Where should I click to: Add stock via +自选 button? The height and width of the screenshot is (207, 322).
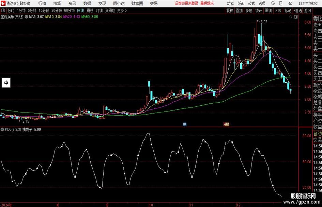pyautogui.click(x=298, y=11)
